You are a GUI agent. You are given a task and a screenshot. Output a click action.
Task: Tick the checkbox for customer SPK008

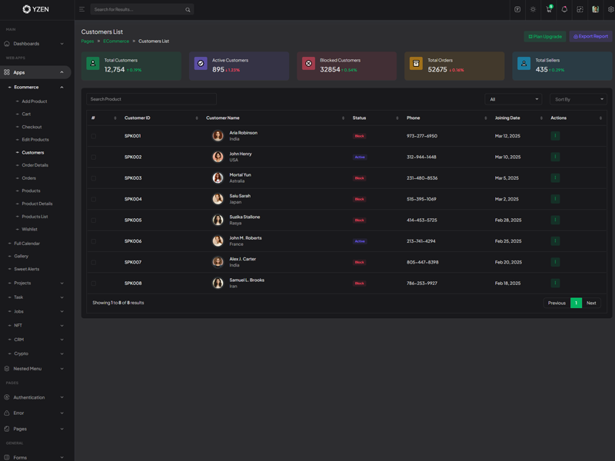pos(94,284)
